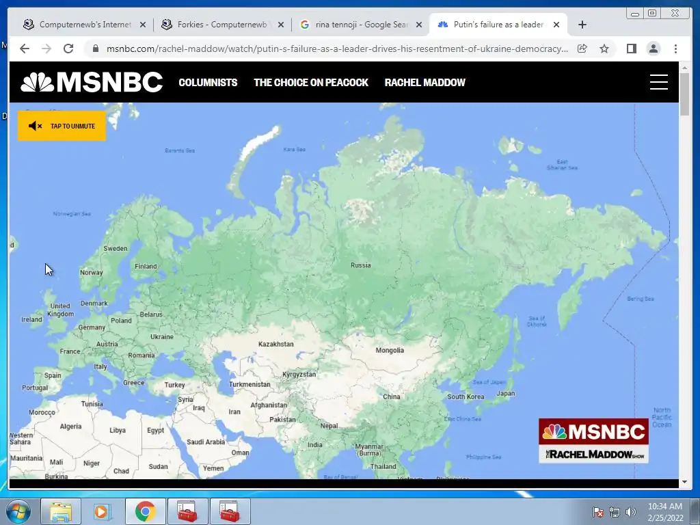Open the MSNBC hamburger menu
700x525 pixels.
pos(658,82)
